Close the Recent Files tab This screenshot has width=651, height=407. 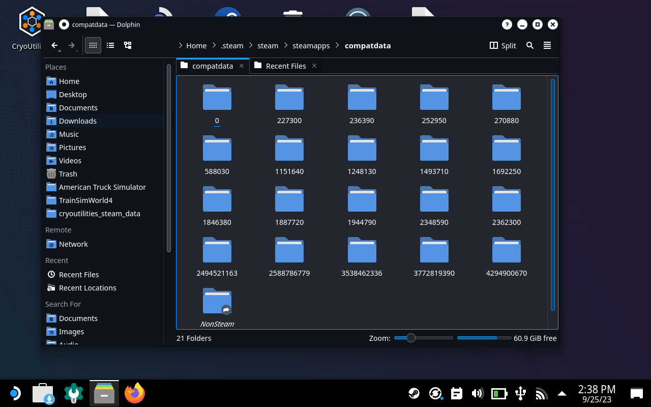[x=314, y=66]
